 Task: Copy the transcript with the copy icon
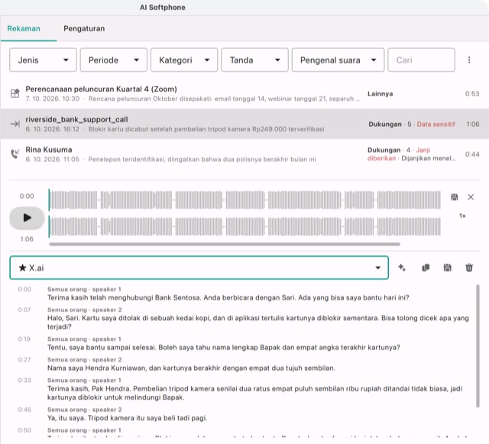(x=426, y=267)
